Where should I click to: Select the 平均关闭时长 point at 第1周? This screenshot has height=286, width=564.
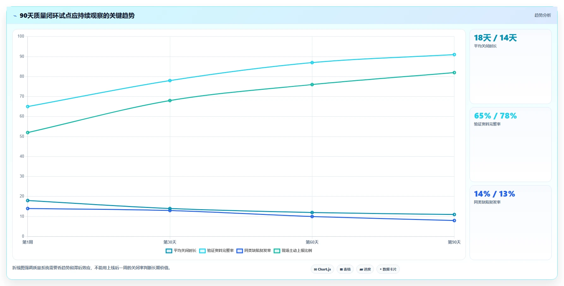[28, 201]
